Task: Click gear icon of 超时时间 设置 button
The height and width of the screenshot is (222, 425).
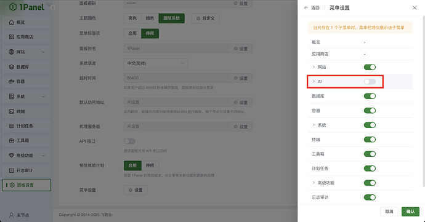Action: pyautogui.click(x=235, y=78)
